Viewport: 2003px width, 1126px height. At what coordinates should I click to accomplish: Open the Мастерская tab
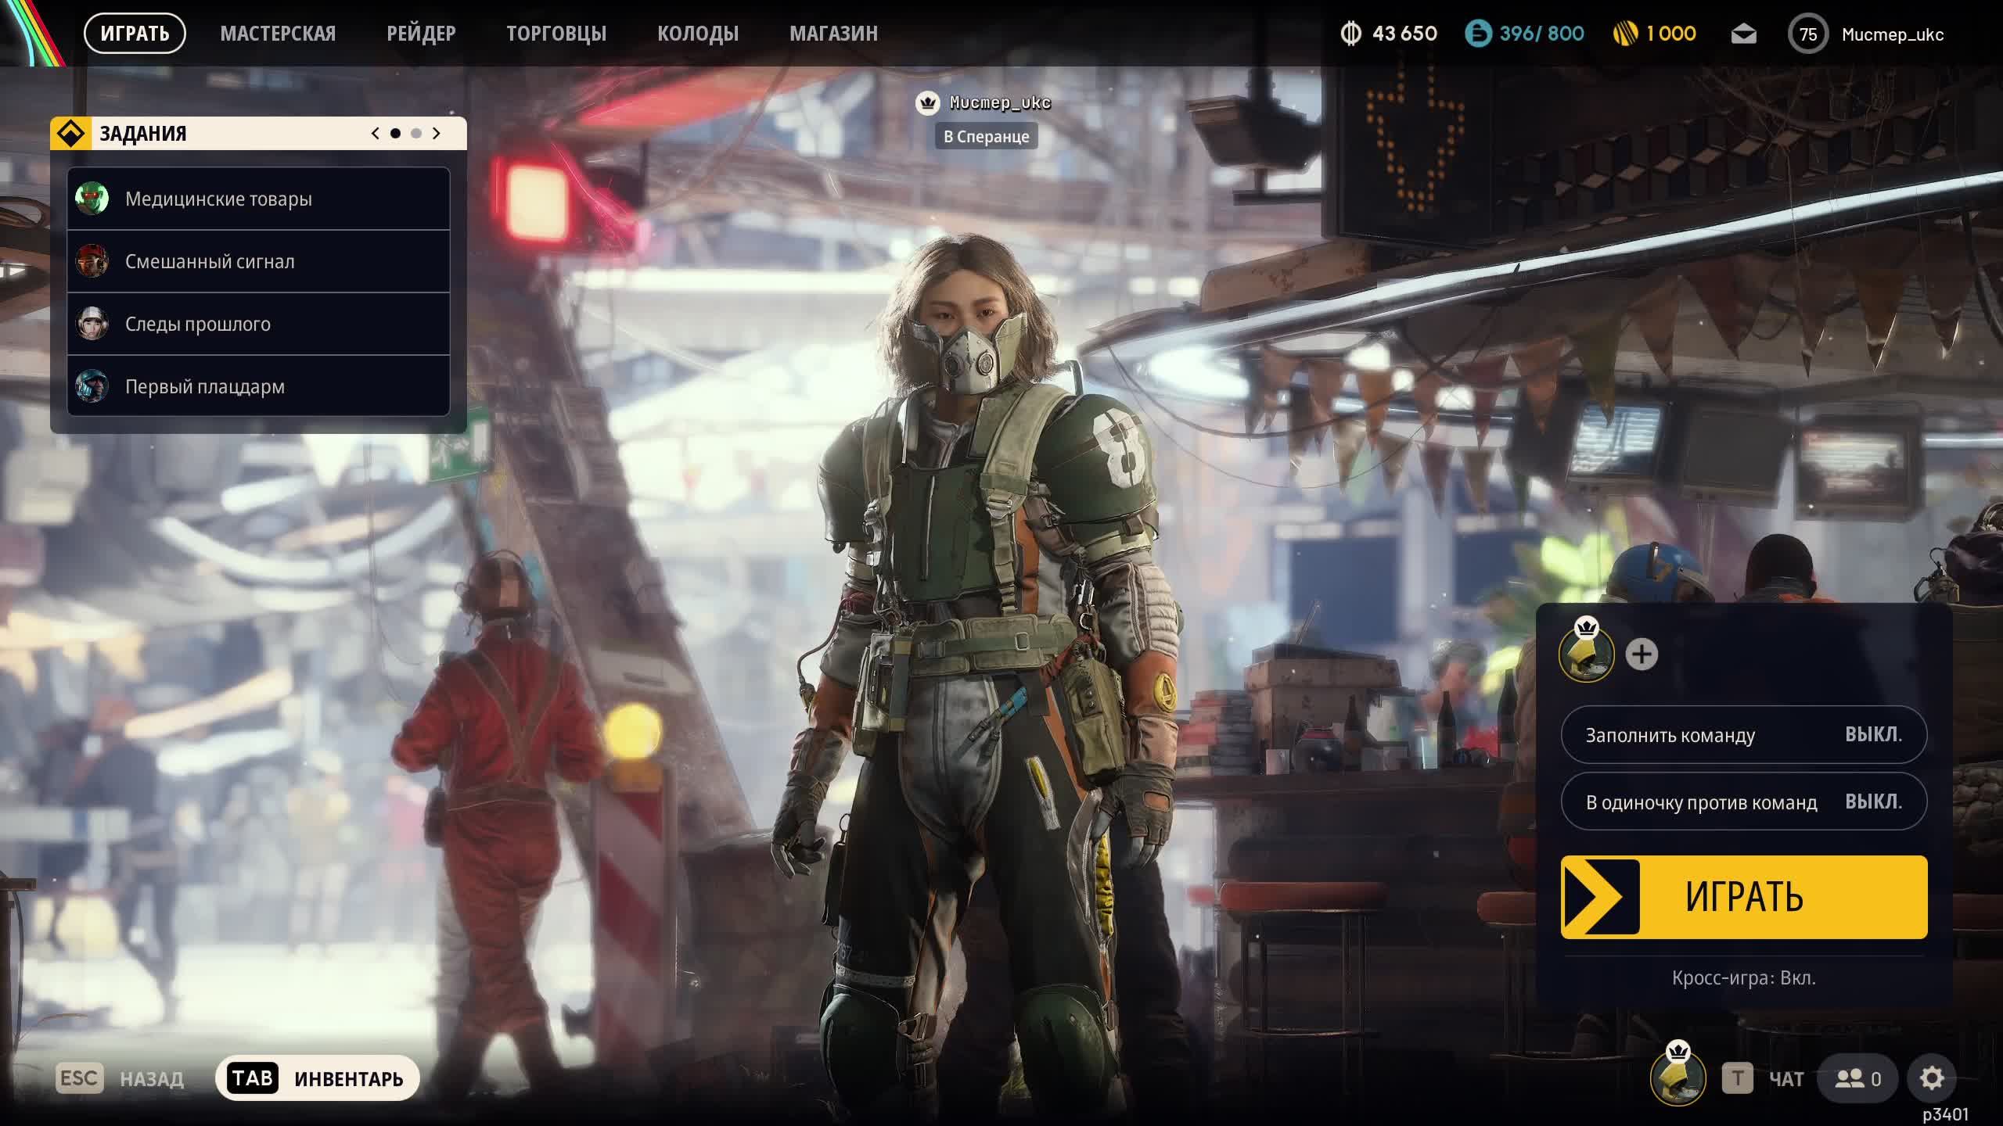(x=278, y=34)
